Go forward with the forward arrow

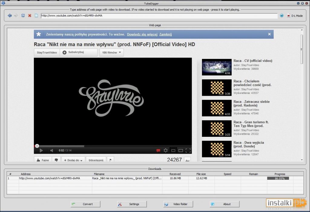16,16
